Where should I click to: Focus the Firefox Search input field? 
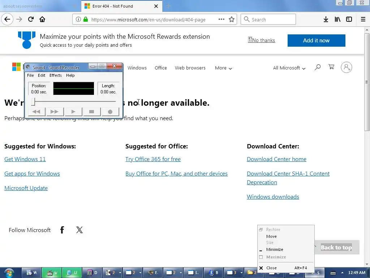(268, 20)
